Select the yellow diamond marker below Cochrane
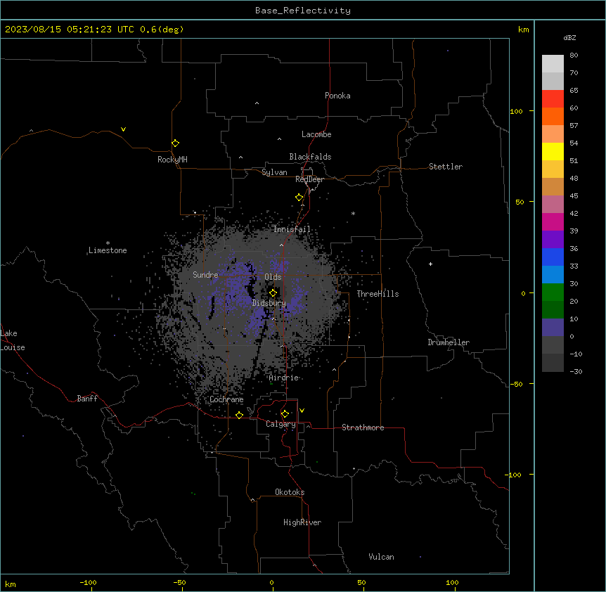This screenshot has width=606, height=592. tap(239, 415)
